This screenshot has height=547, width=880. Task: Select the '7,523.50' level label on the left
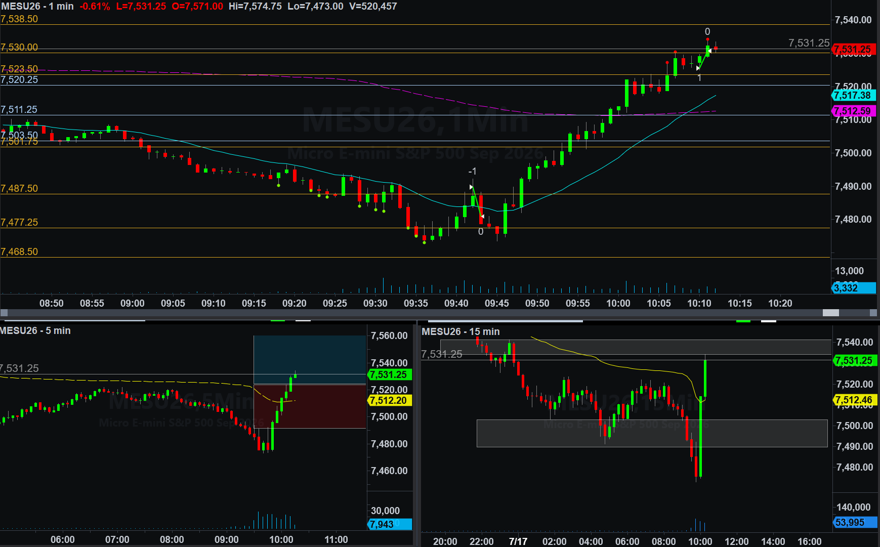point(19,69)
